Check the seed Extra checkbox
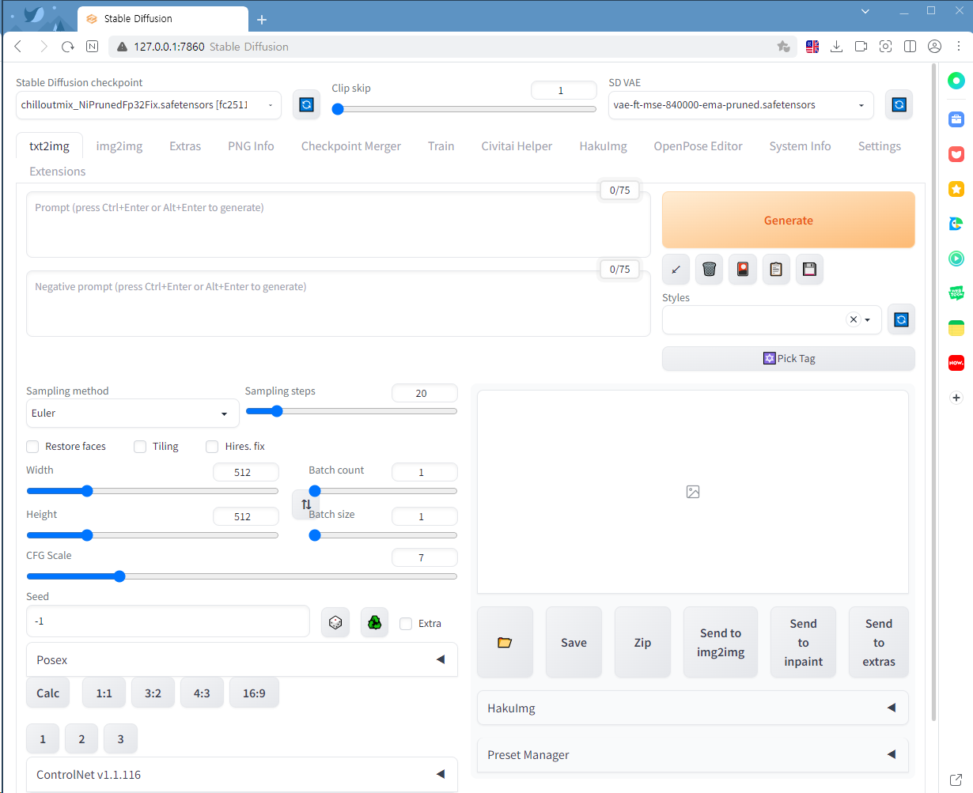Screen dimensions: 973x793 click(x=406, y=624)
